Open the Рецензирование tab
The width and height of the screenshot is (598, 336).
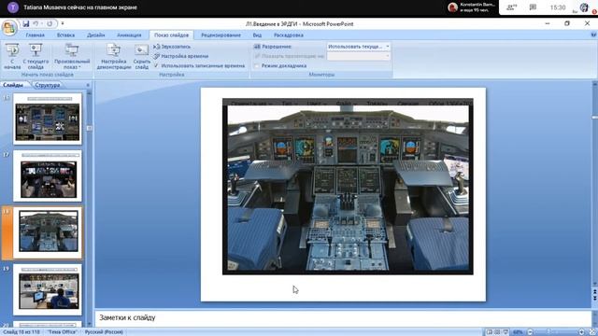tap(221, 35)
